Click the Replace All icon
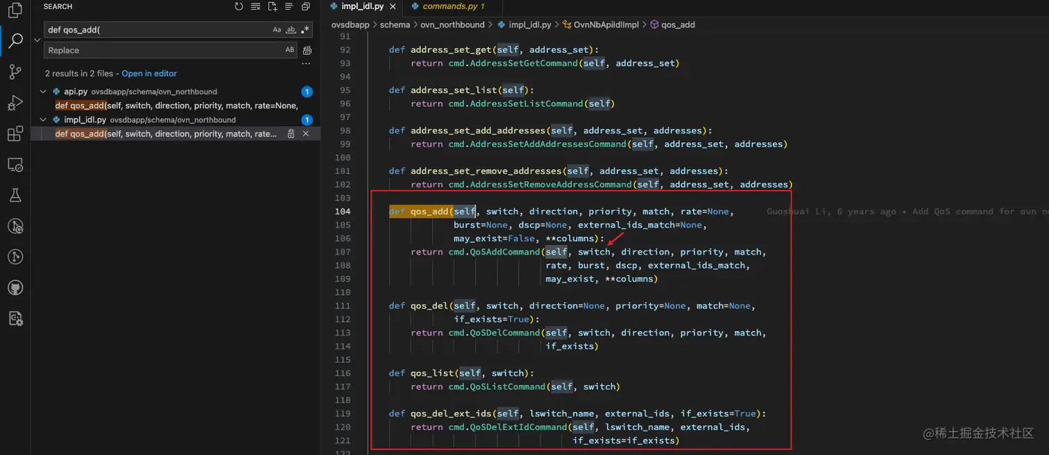This screenshot has height=455, width=1049. (x=307, y=51)
